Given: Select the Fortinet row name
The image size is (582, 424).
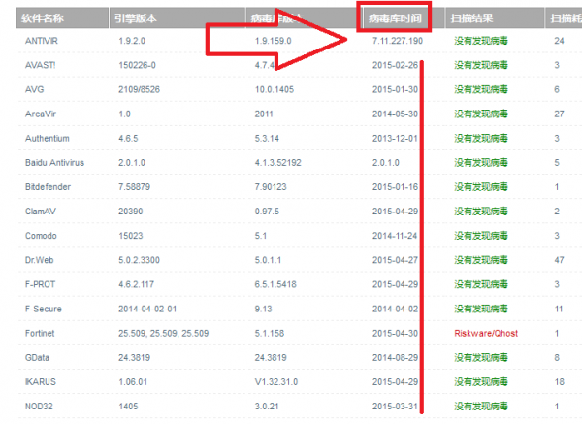Looking at the screenshot, I should coord(40,334).
